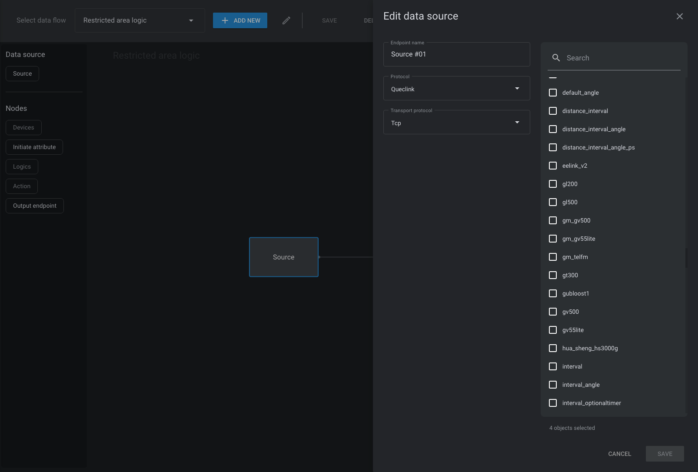Tick the interval_angle checkbox
This screenshot has width=698, height=472.
tap(553, 385)
